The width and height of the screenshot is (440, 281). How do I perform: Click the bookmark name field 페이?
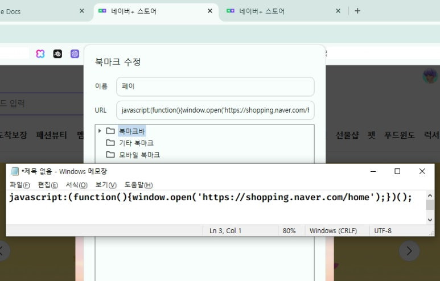[215, 86]
